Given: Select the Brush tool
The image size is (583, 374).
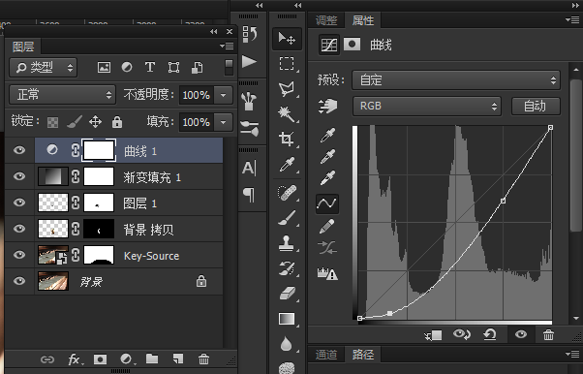Looking at the screenshot, I should [x=287, y=218].
